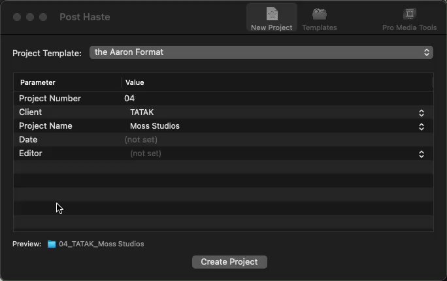This screenshot has height=281, width=447.
Task: Open Pro Media Tools icon
Action: (x=409, y=14)
